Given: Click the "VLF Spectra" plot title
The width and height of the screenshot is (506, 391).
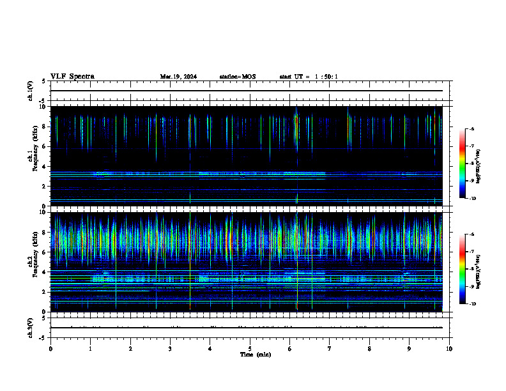Looking at the screenshot, I should [x=72, y=77].
